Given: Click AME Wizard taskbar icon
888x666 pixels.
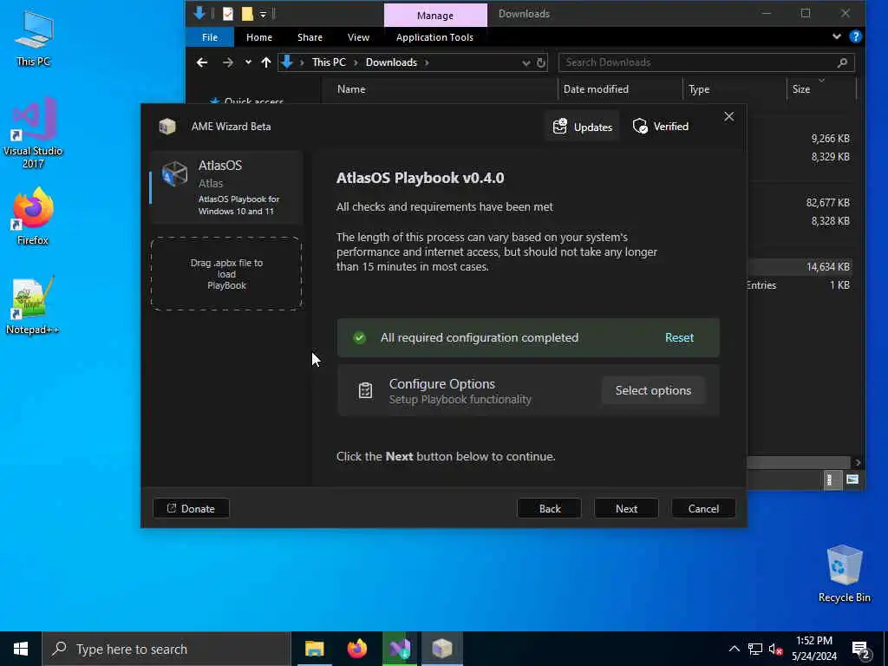Looking at the screenshot, I should [442, 649].
